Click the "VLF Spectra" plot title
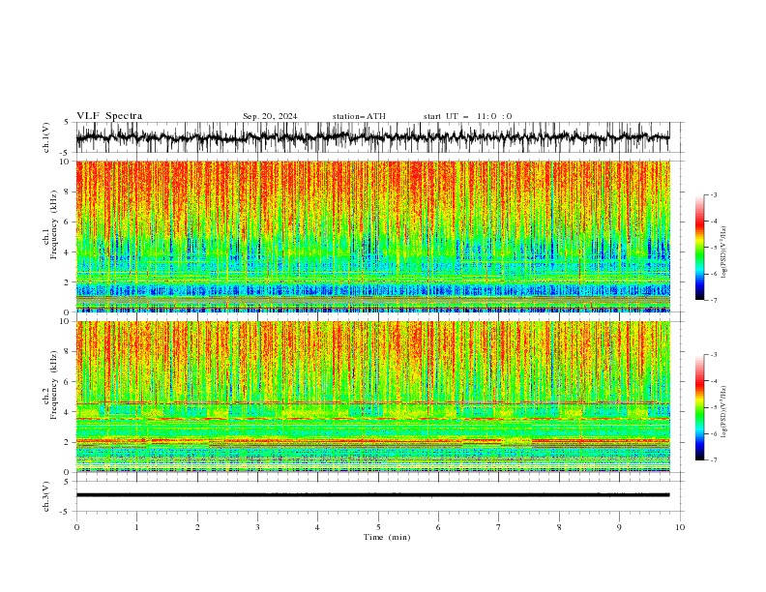 109,116
